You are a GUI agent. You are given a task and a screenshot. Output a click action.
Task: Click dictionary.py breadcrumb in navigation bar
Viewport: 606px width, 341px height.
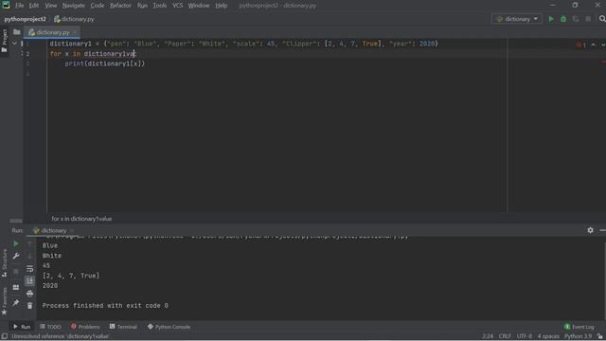pos(74,19)
